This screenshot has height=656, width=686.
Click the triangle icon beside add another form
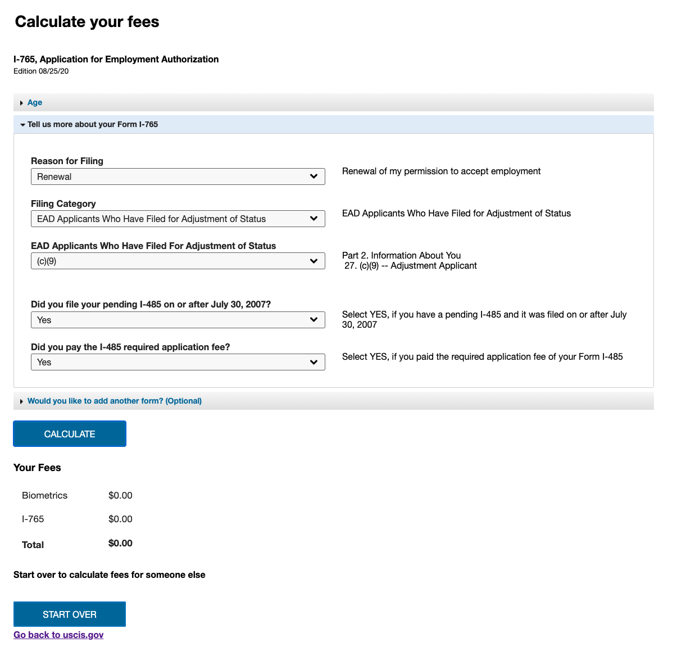pyautogui.click(x=21, y=401)
